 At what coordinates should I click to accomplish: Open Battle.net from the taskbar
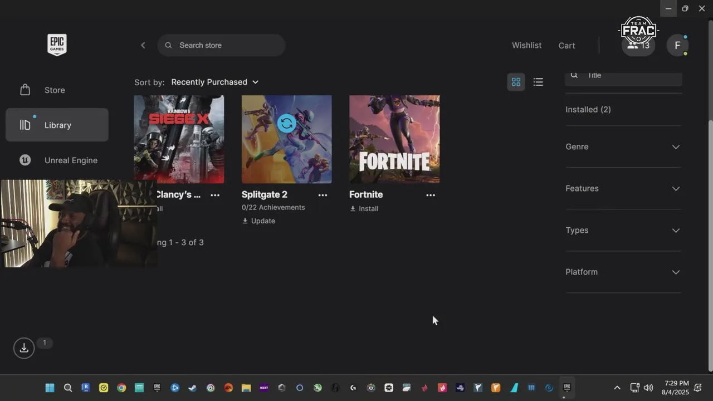[x=175, y=388]
